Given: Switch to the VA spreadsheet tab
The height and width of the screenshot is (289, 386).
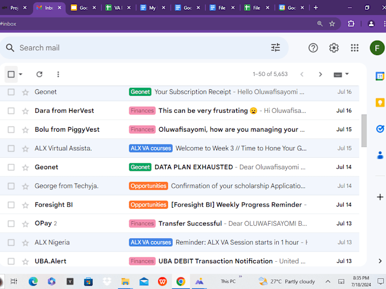Looking at the screenshot, I should (118, 8).
